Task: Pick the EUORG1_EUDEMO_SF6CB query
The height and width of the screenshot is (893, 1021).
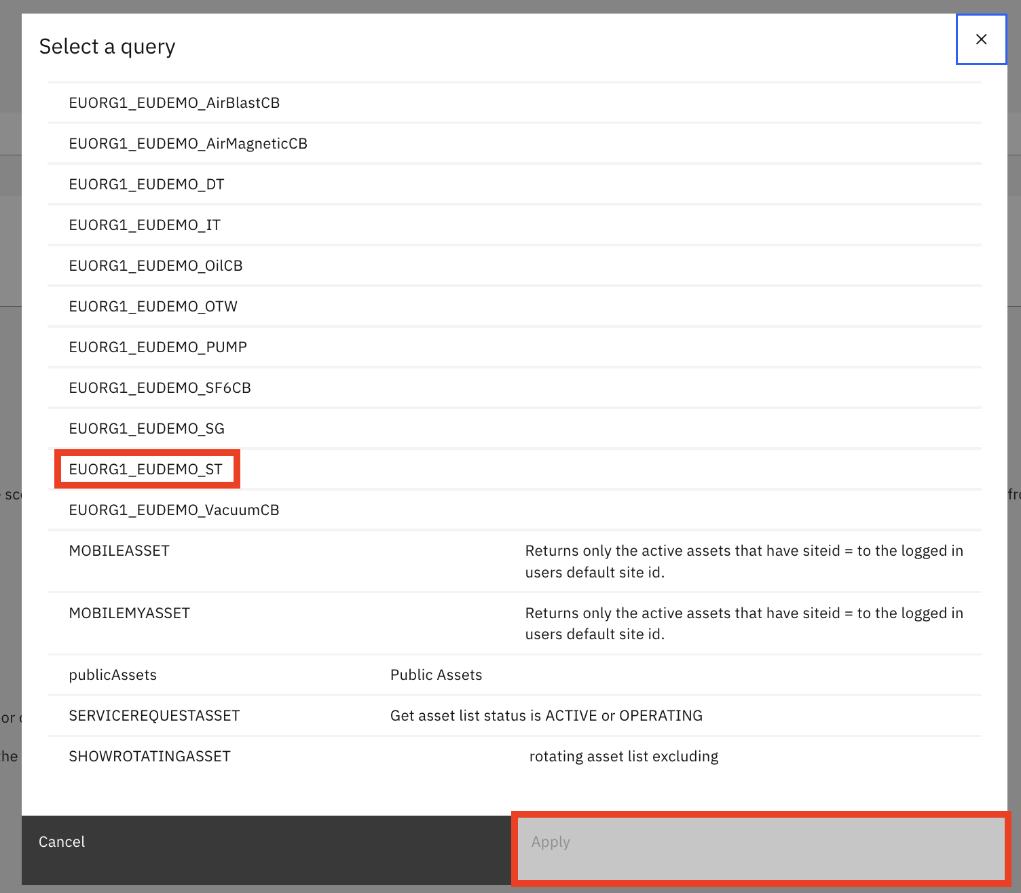Action: [x=514, y=387]
